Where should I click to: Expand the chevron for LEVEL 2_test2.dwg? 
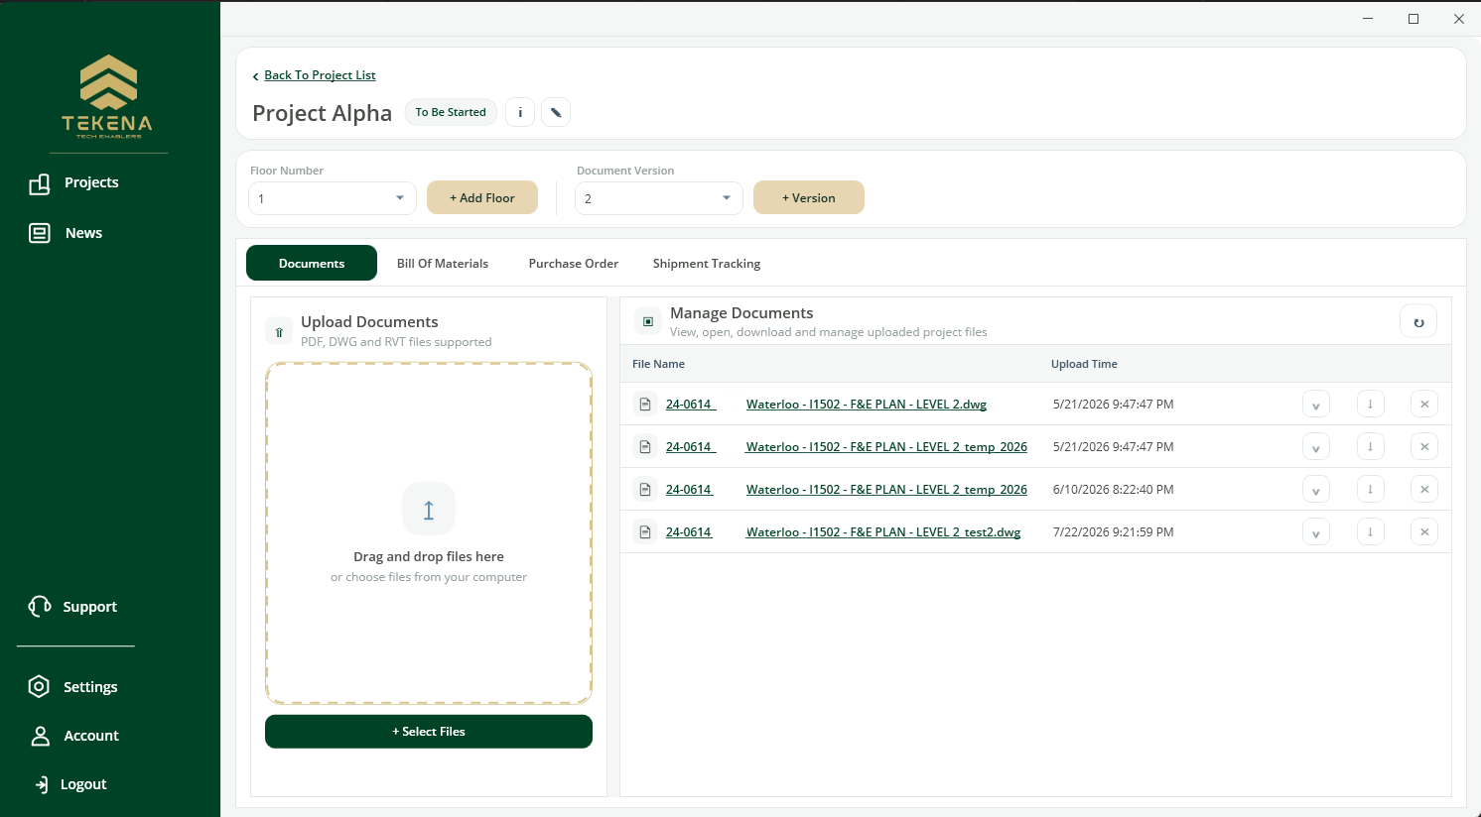pos(1316,532)
